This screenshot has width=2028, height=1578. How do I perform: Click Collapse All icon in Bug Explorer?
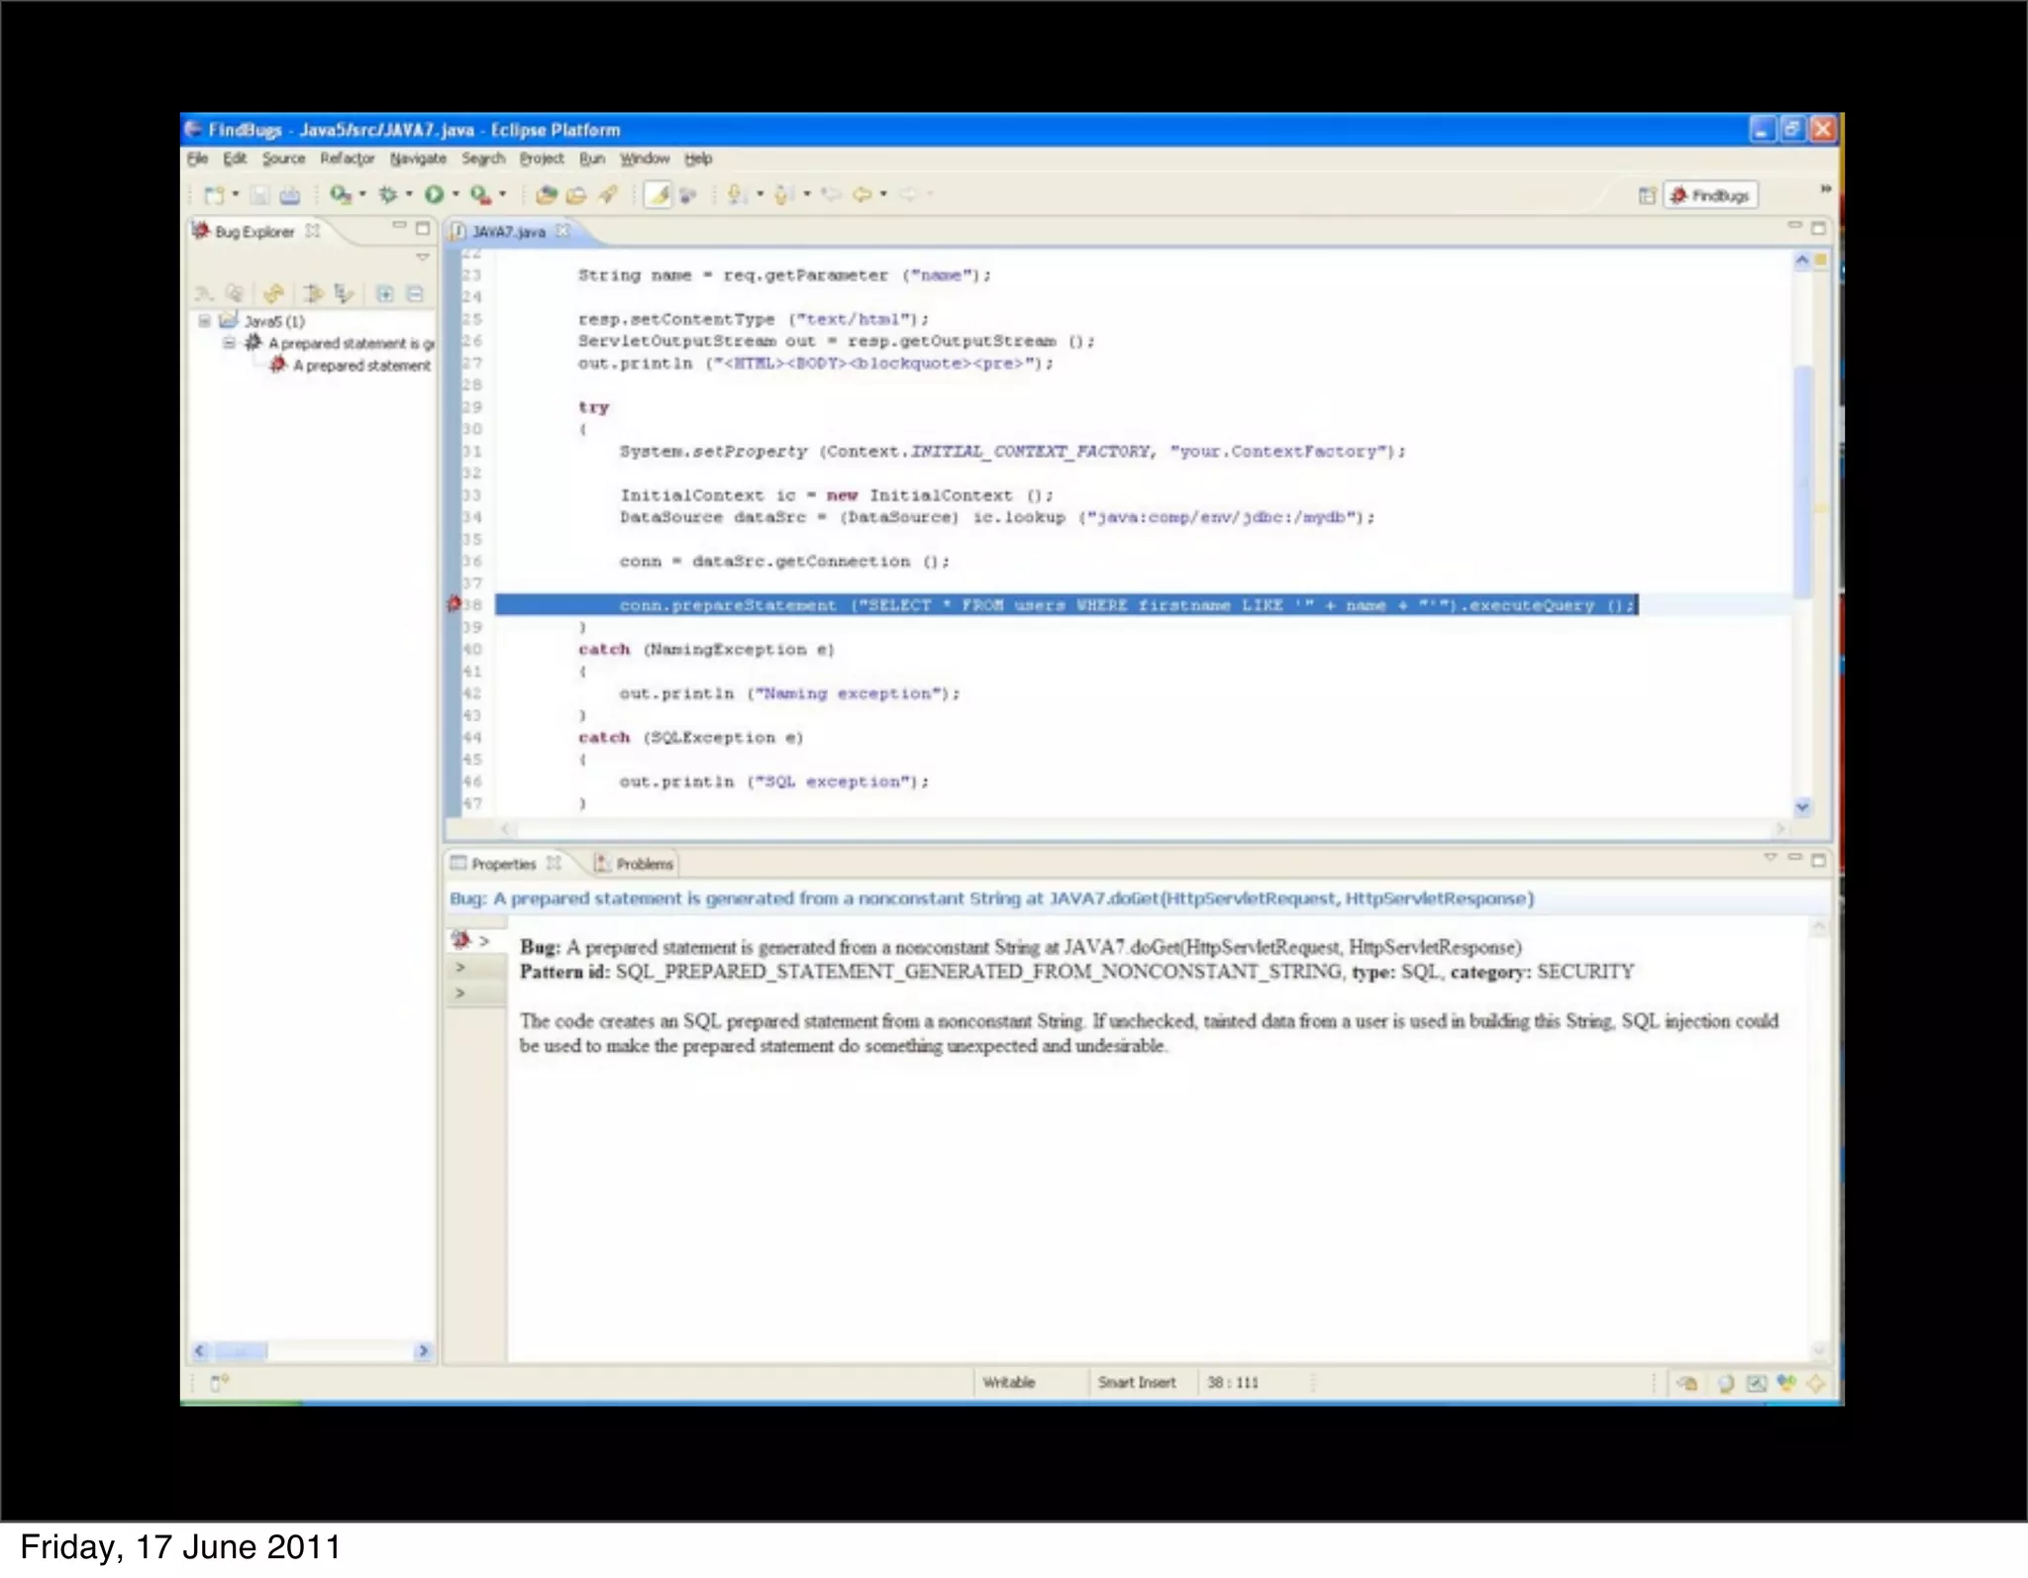415,293
